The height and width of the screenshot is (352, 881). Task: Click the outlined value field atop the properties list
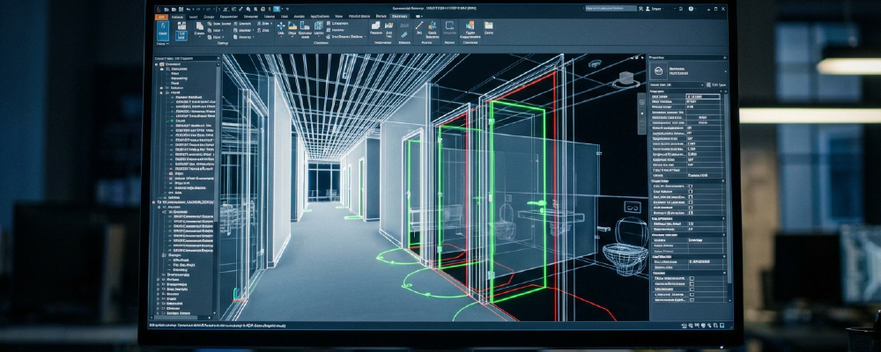click(x=703, y=97)
